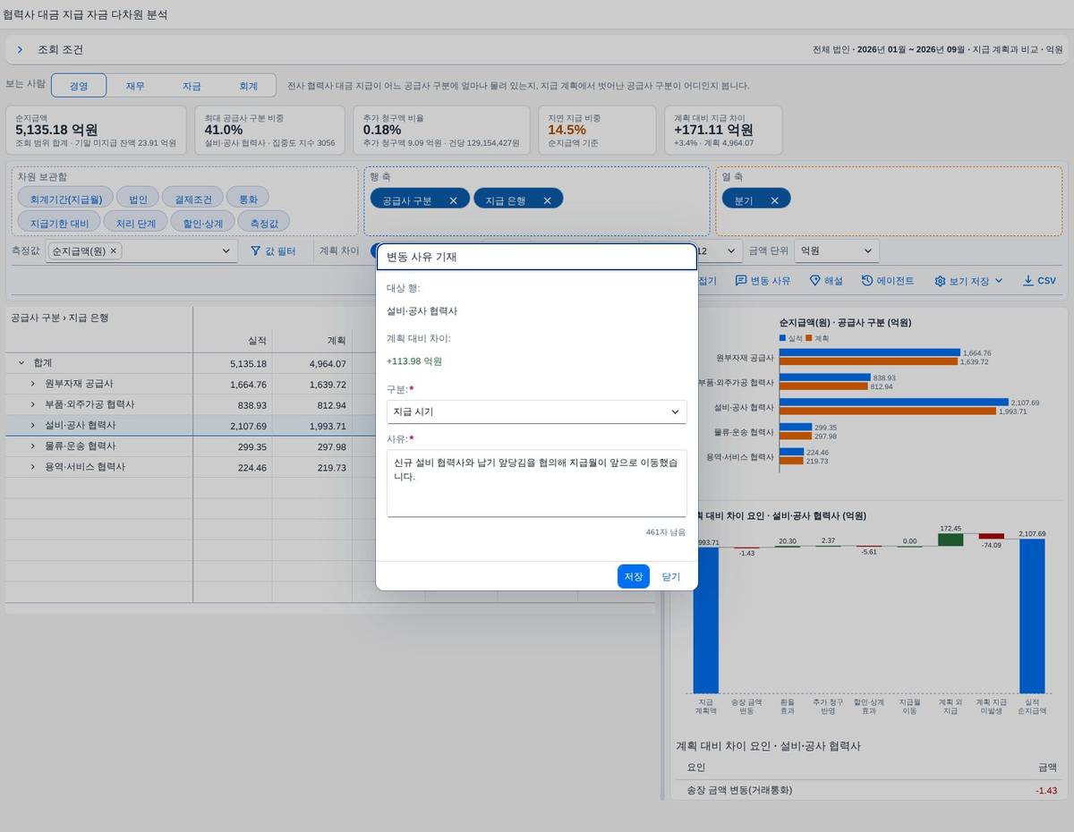Expand the 용역·서비스 협력사 row

[x=33, y=466]
